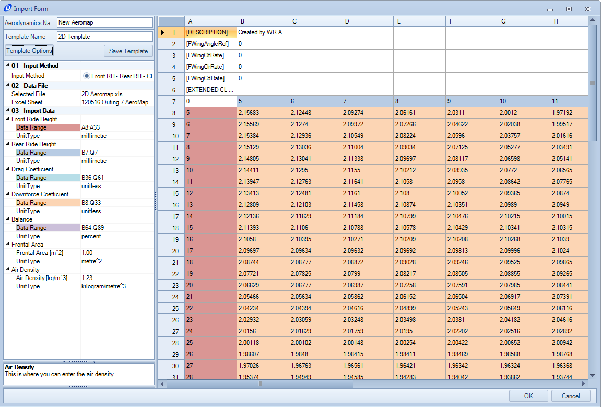Select the orange Downforce Coefficient Data Range swatch
The image size is (601, 407).
coord(48,203)
